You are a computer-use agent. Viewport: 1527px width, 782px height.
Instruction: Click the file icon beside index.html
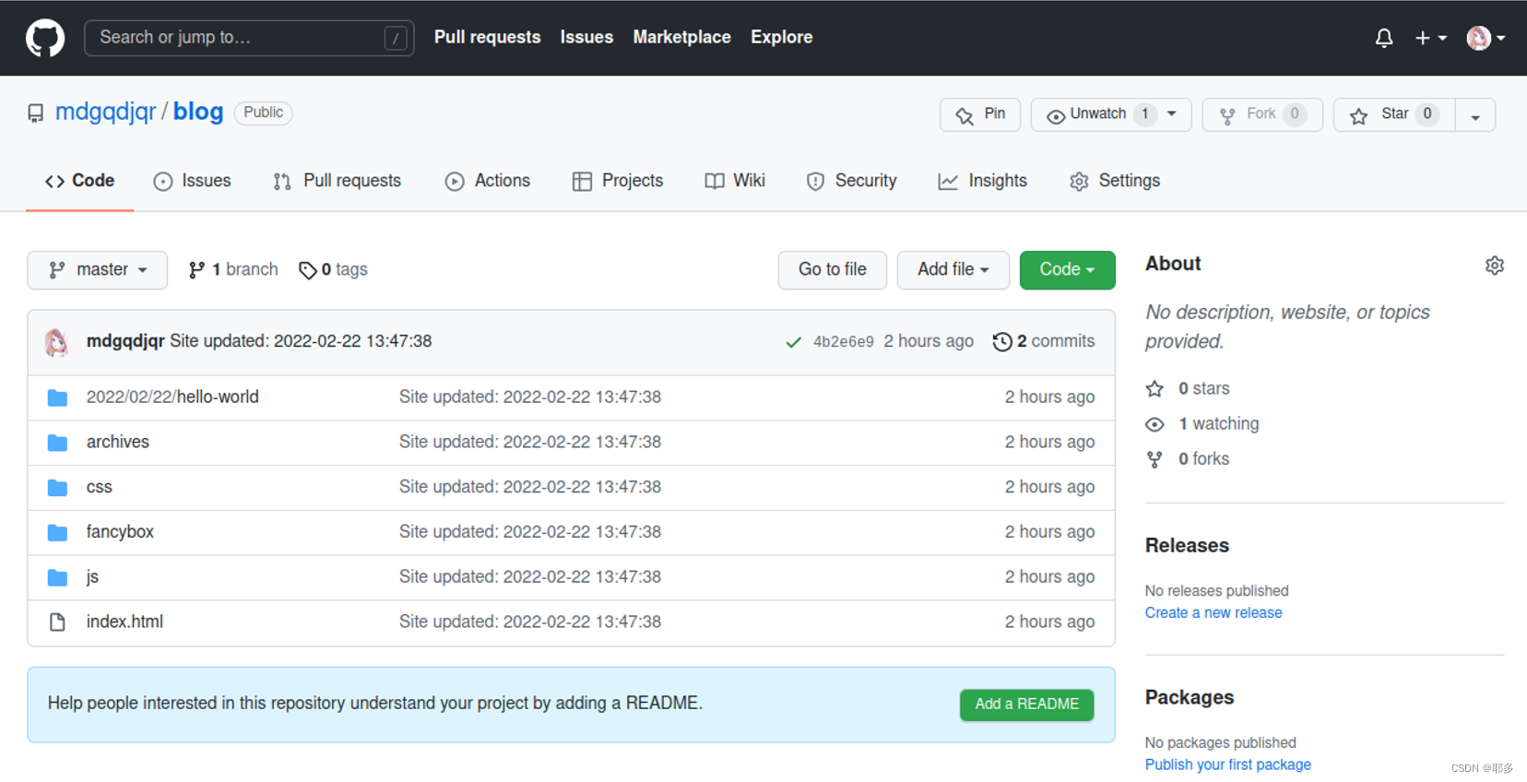pyautogui.click(x=57, y=622)
